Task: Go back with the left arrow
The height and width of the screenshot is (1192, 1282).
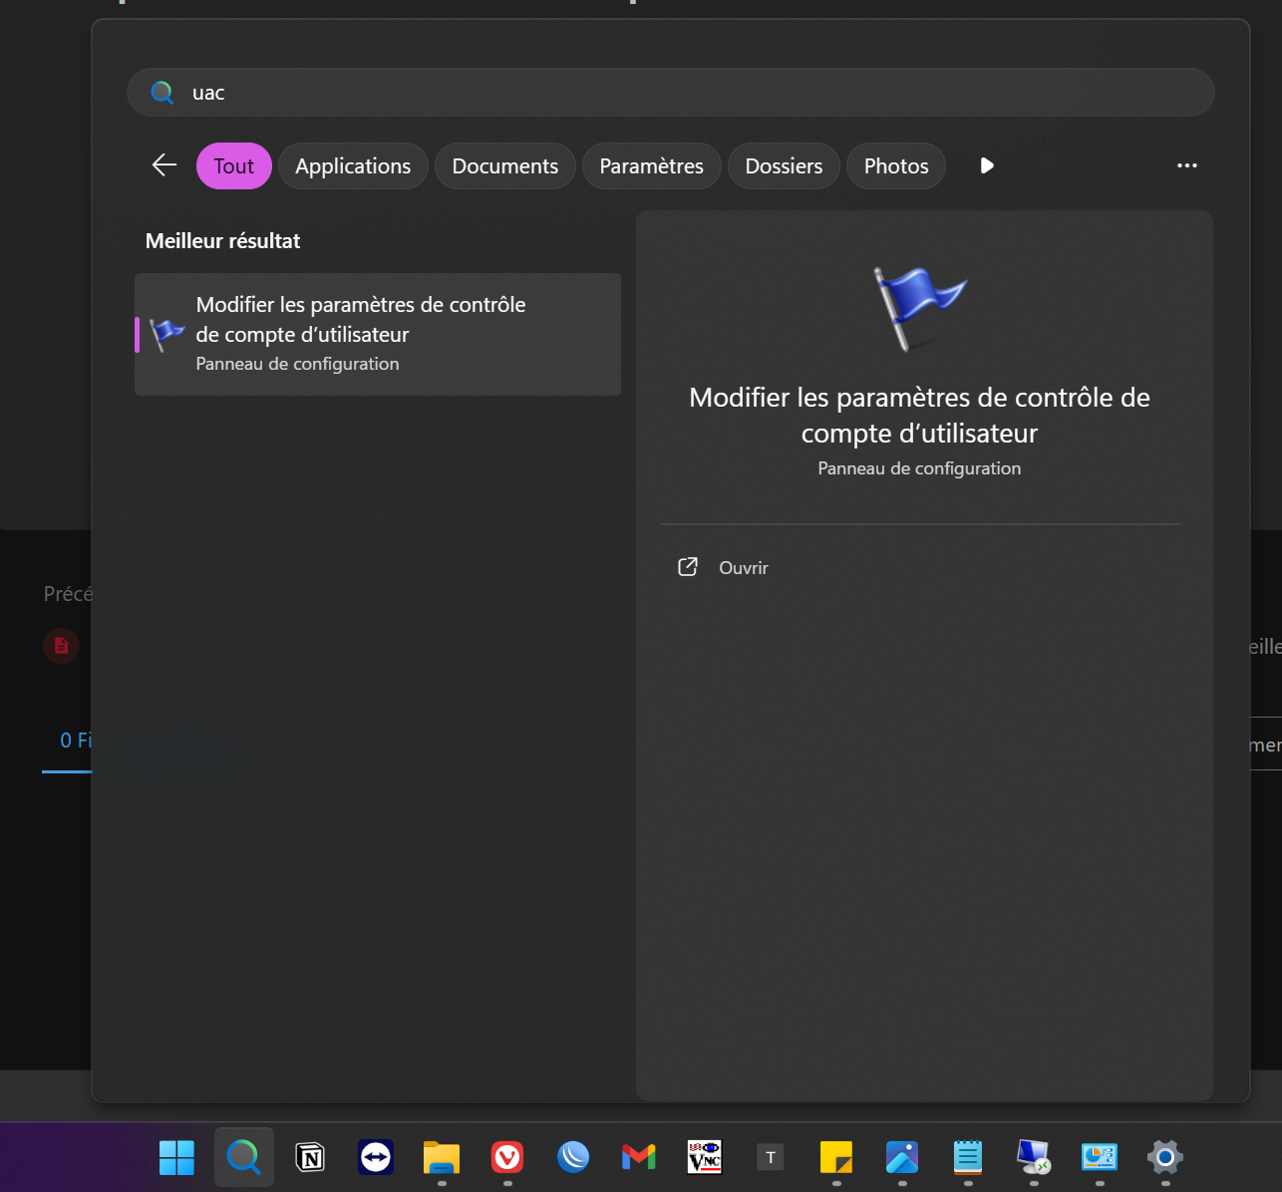Action: point(164,165)
